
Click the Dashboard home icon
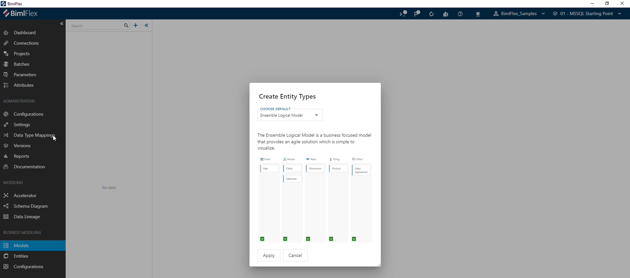[6, 33]
